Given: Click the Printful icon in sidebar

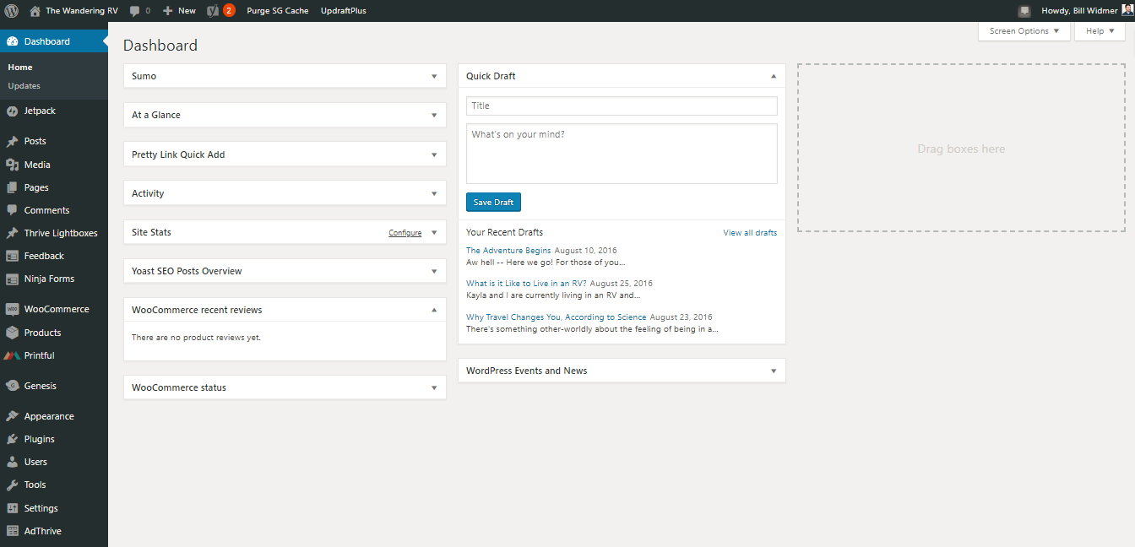Looking at the screenshot, I should click(12, 355).
